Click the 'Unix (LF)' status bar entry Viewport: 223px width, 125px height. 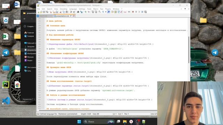pos(154,114)
